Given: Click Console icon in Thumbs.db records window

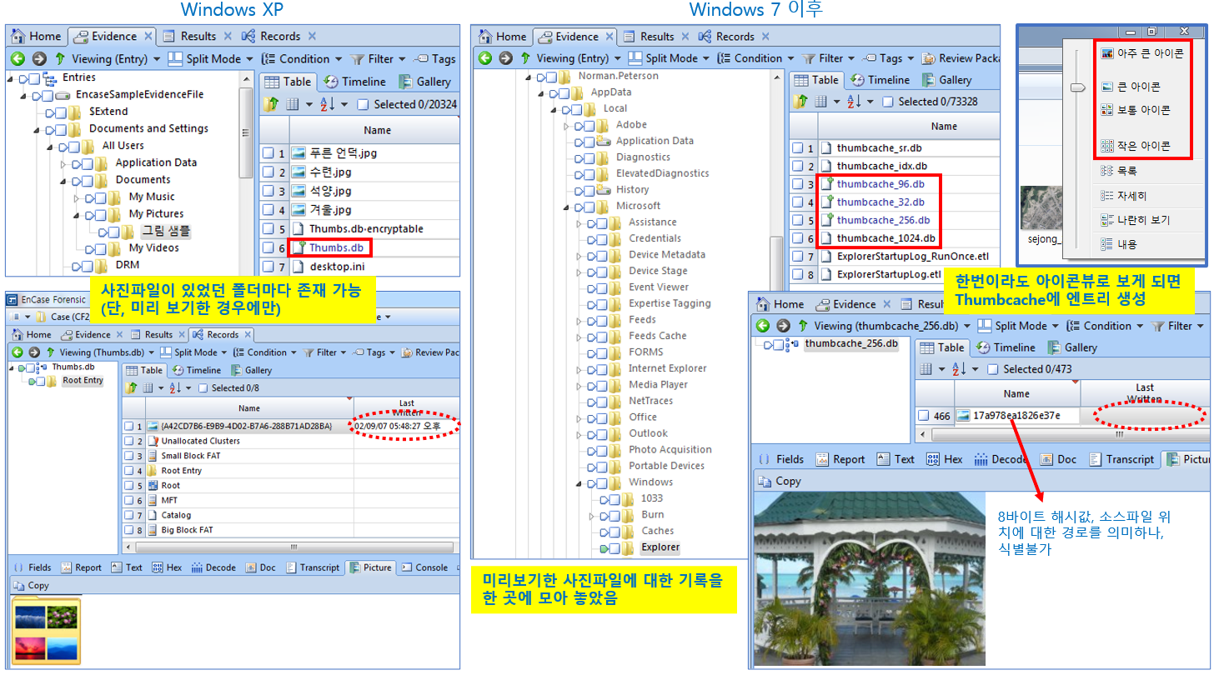Looking at the screenshot, I should tap(406, 567).
